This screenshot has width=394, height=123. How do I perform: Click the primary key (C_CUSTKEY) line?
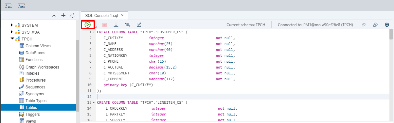click(128, 85)
